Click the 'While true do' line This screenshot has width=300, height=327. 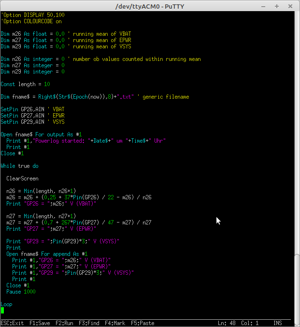pyautogui.click(x=20, y=166)
